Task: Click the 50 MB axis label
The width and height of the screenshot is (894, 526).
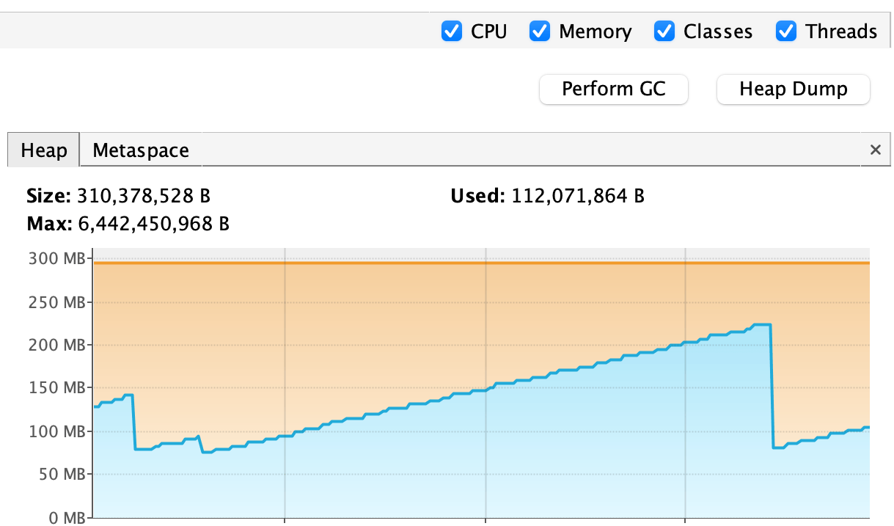Action: (60, 475)
